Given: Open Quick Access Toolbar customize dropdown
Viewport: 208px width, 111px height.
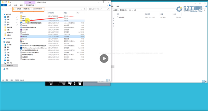Looking at the screenshot, I should (11, 2).
